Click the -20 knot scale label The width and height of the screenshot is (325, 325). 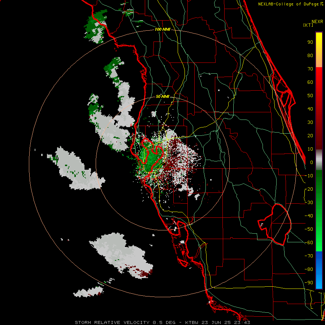pos(309,189)
